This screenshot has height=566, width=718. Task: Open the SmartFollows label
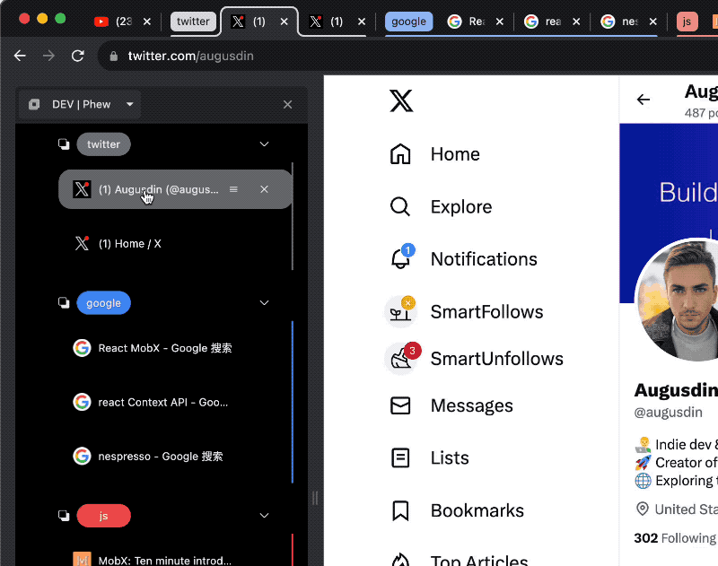point(486,311)
